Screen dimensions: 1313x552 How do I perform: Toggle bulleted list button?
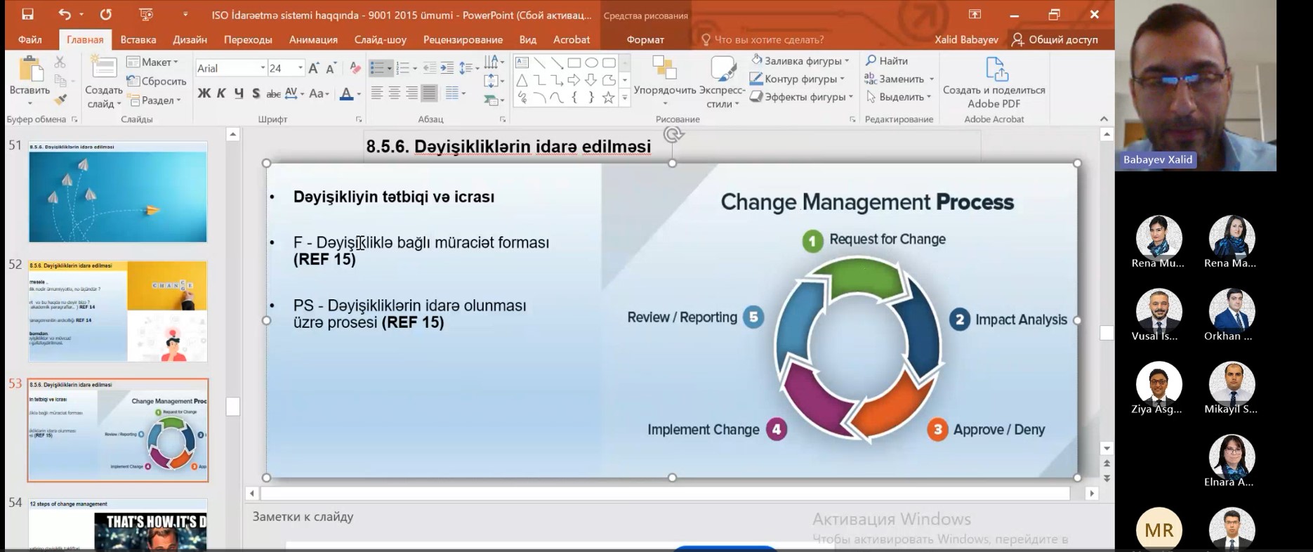[377, 68]
